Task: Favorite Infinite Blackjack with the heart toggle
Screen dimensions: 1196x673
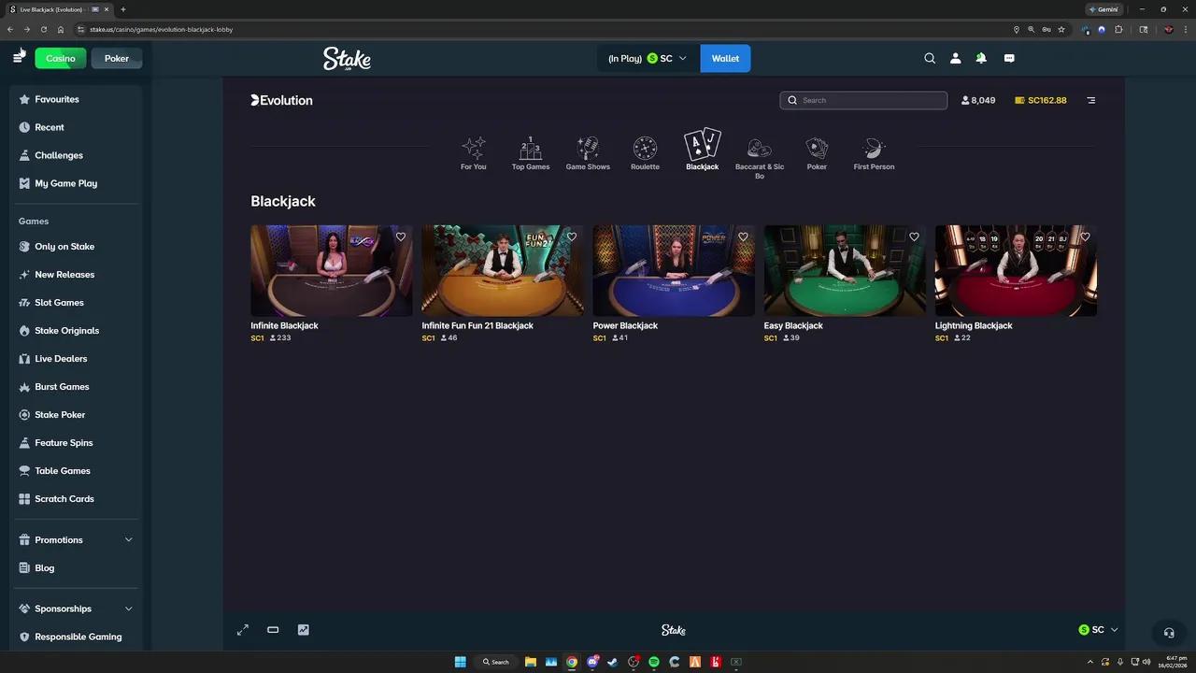Action: coord(401,236)
